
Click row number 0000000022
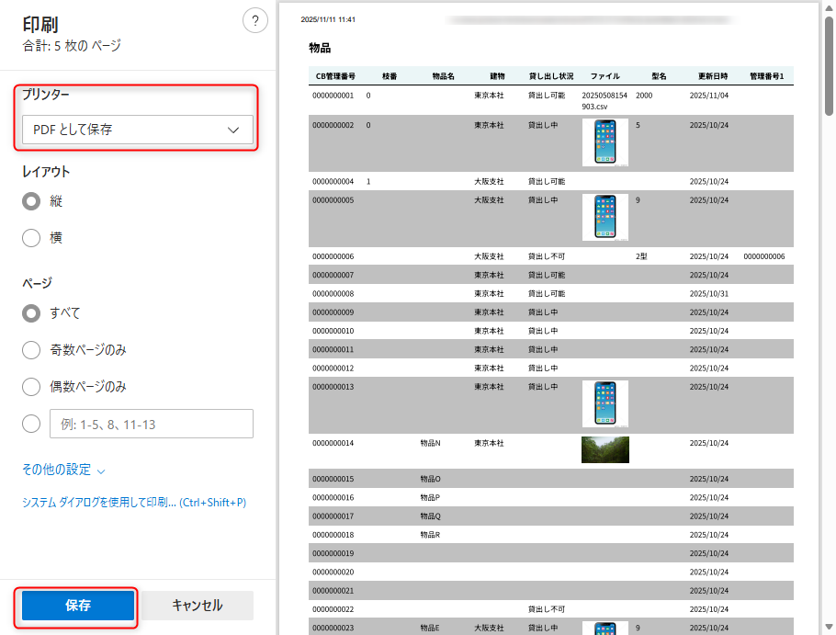333,609
